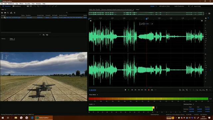Insert into Multitrack from Files panel
Image resolution: width=213 pixels, height=120 pixels.
[x=11, y=13]
